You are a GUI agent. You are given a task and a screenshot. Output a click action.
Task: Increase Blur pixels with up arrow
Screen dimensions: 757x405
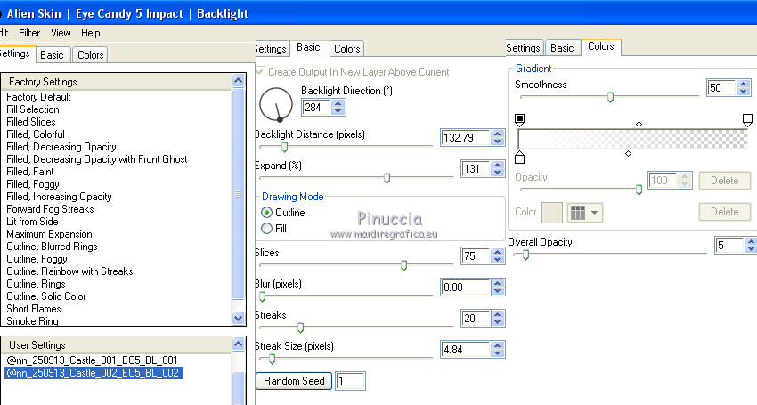click(497, 283)
